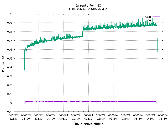Click the y-axis tick value '0.9'
Screen dimensions: 168x126
click(x=9, y=23)
